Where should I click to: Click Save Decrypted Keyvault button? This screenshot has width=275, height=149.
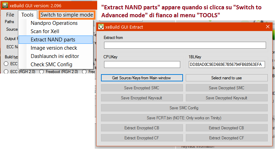[x=227, y=98]
